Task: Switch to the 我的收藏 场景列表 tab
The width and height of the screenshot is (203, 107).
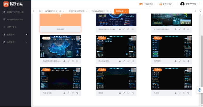Action: [x=77, y=11]
